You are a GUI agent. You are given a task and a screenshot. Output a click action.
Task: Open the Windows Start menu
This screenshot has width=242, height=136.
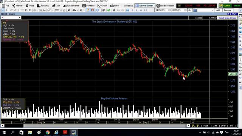4,132
